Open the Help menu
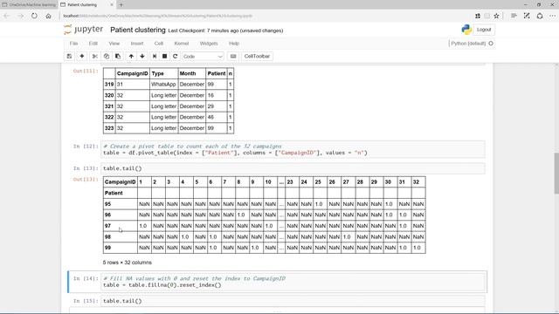Image resolution: width=559 pixels, height=314 pixels. coord(234,44)
